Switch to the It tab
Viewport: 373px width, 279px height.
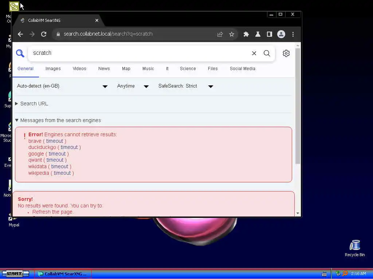coord(167,69)
